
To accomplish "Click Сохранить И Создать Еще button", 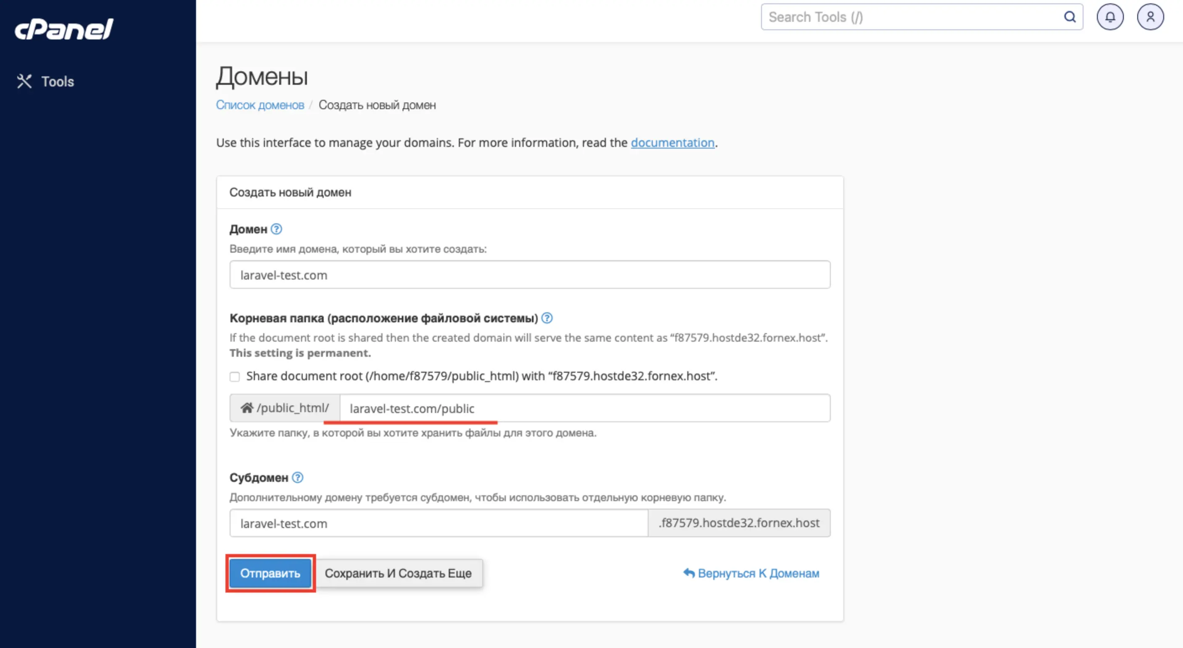I will coord(398,573).
